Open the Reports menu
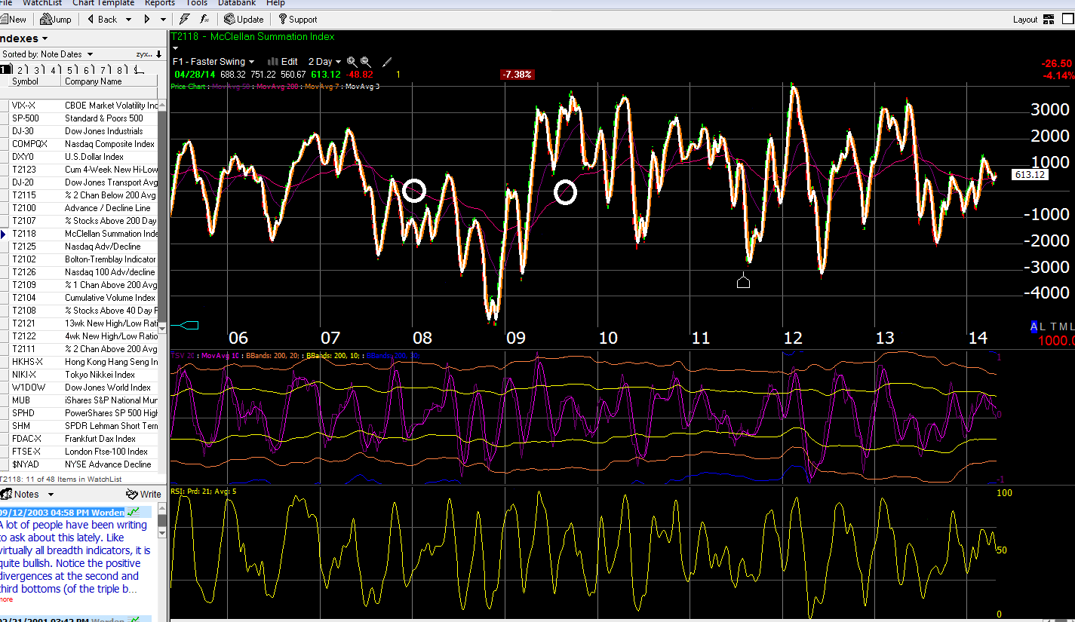This screenshot has width=1075, height=622. pos(160,3)
